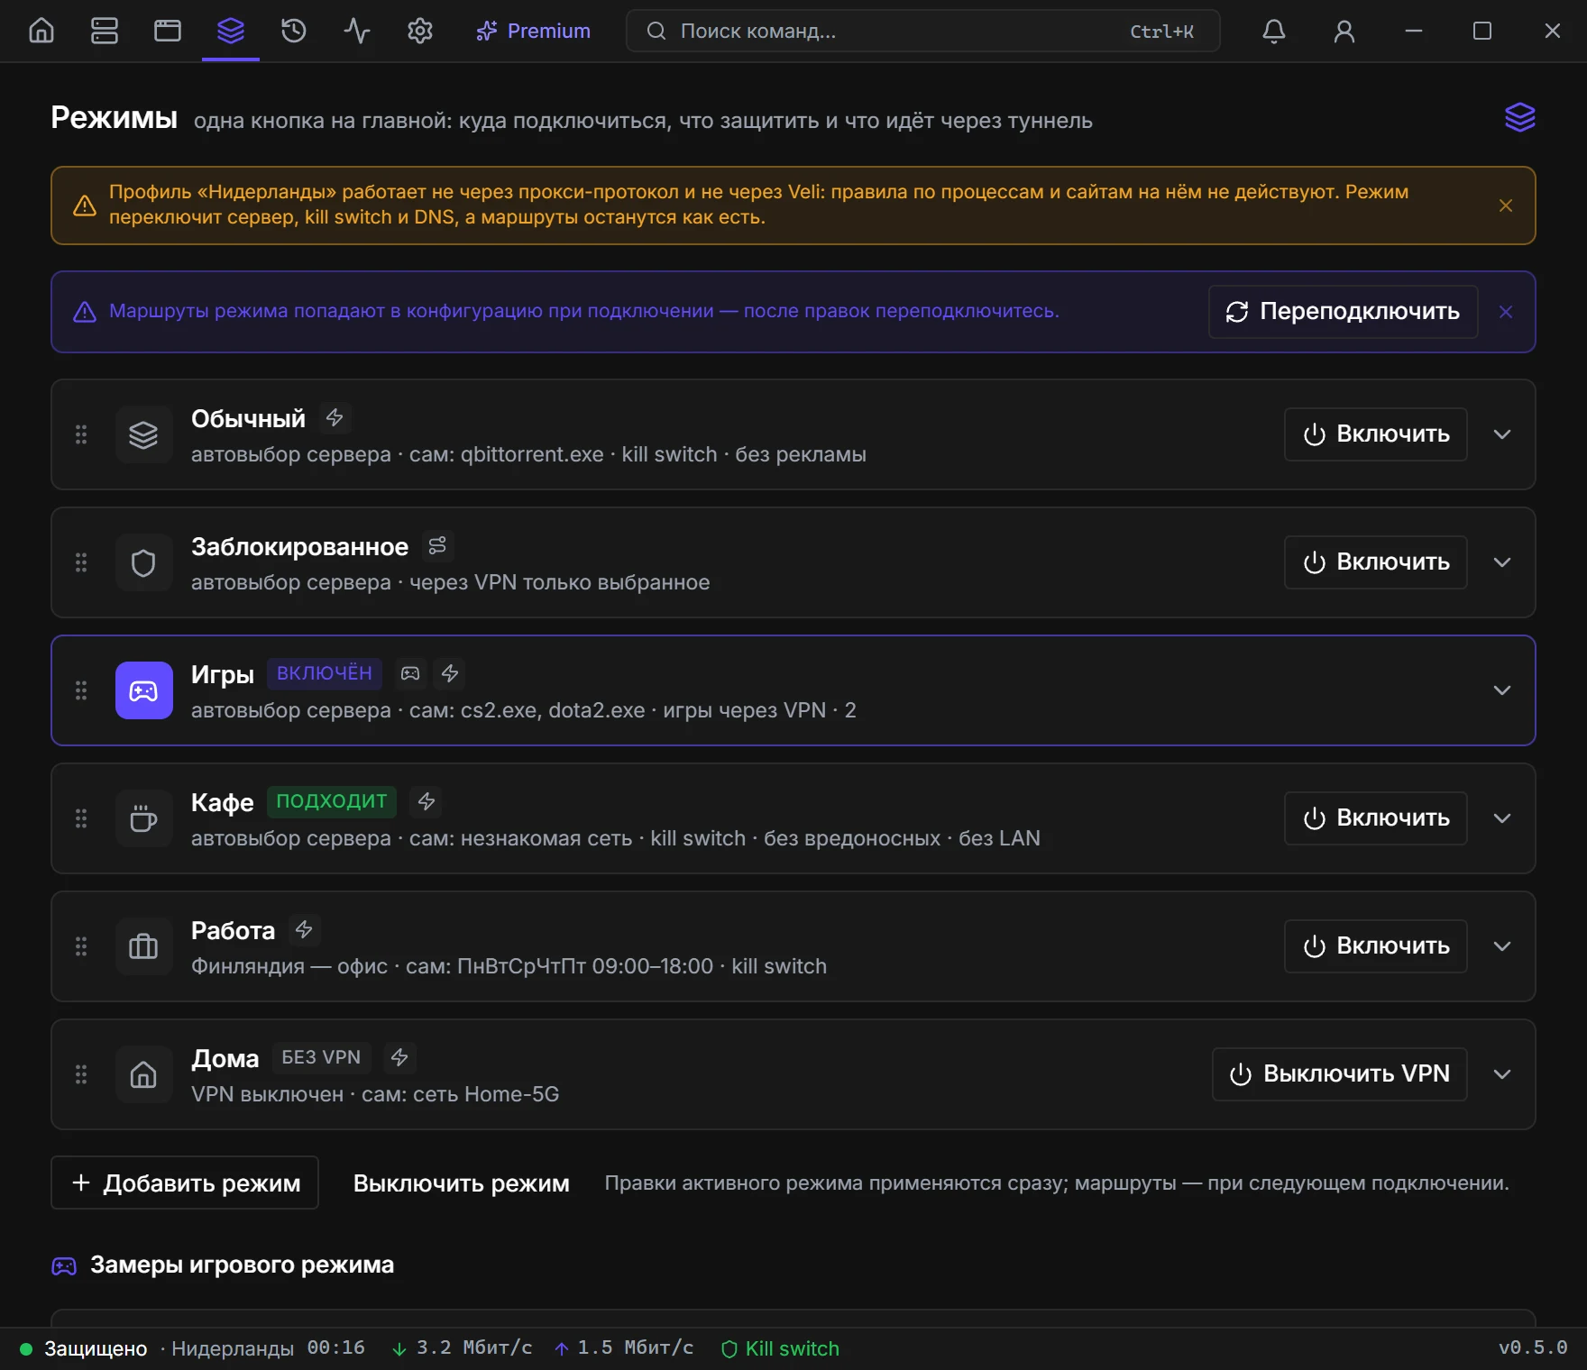Click the purple gamepad icon of Игры
The width and height of the screenshot is (1587, 1370).
pyautogui.click(x=144, y=690)
